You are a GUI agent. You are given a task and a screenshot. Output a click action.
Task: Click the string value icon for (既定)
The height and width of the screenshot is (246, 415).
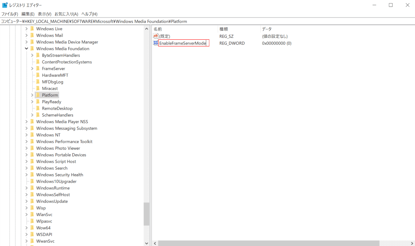point(156,36)
